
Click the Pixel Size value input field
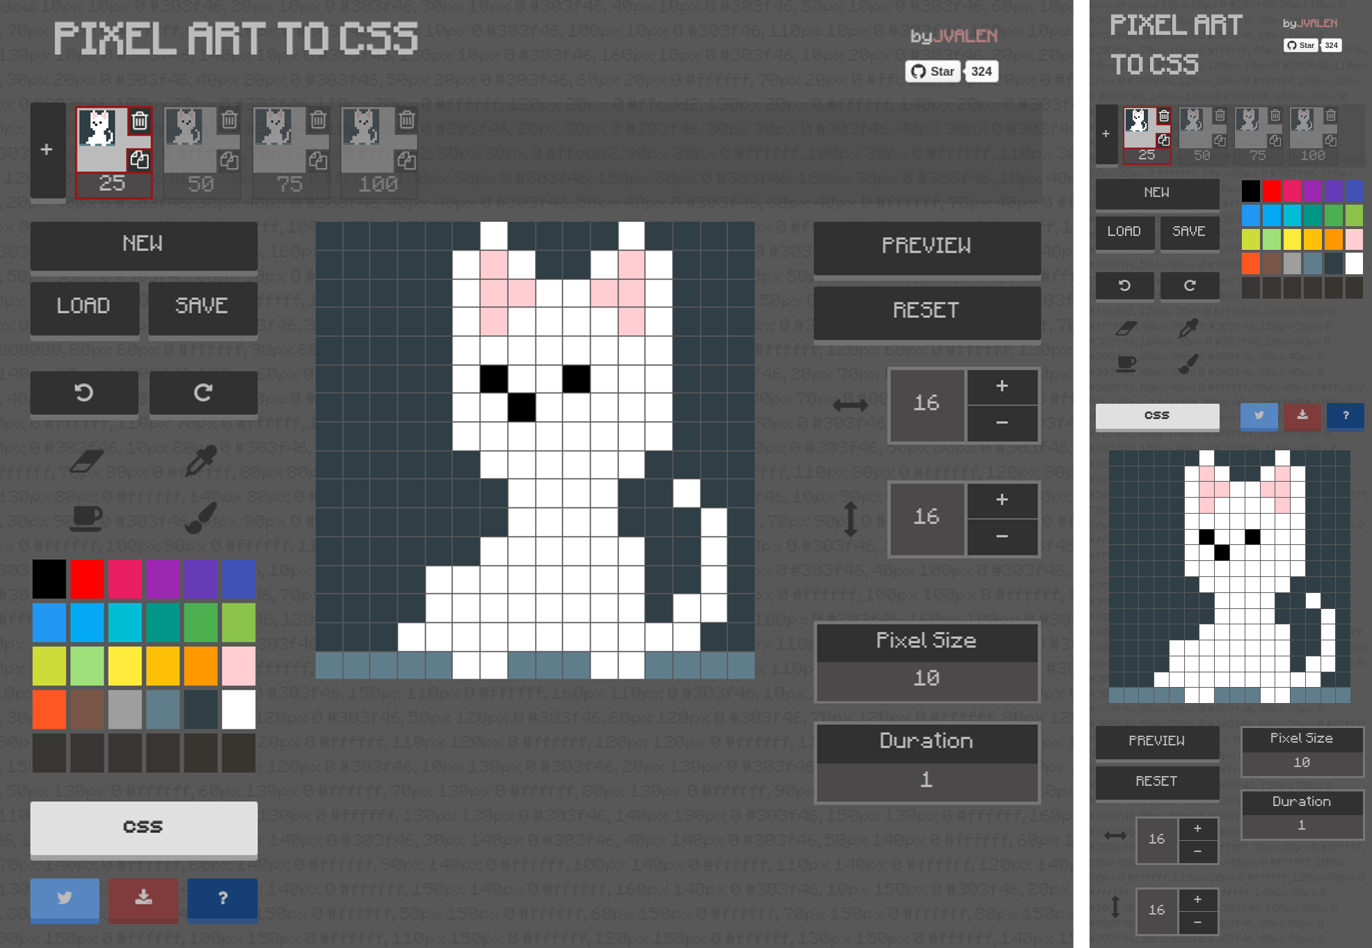coord(924,678)
